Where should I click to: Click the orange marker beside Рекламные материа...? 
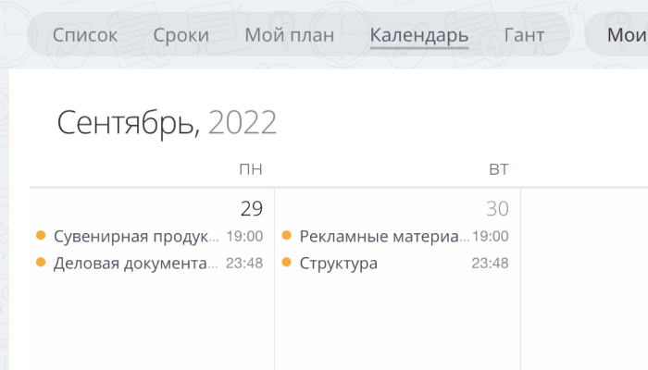click(x=287, y=236)
